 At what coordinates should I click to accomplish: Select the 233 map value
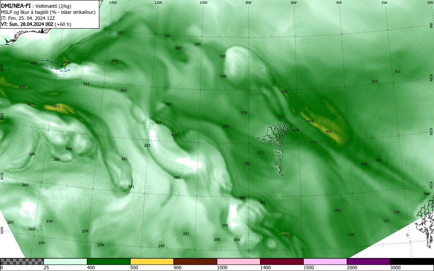pos(147,146)
